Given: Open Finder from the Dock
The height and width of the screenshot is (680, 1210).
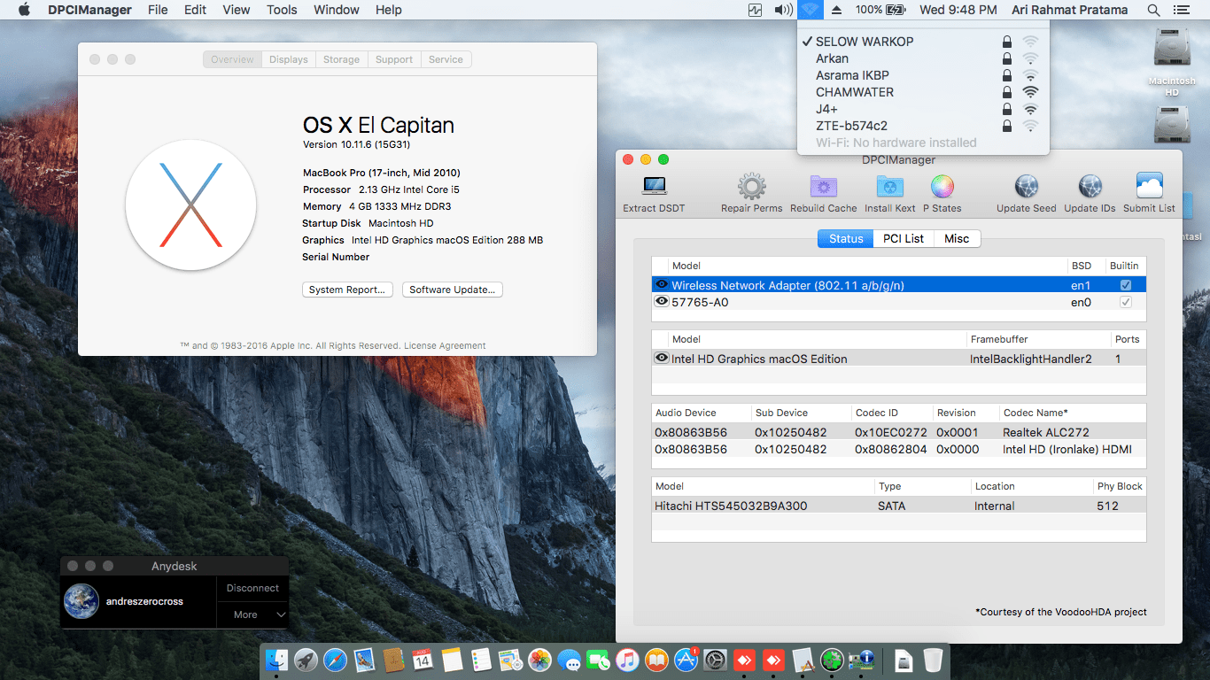Looking at the screenshot, I should tap(278, 660).
